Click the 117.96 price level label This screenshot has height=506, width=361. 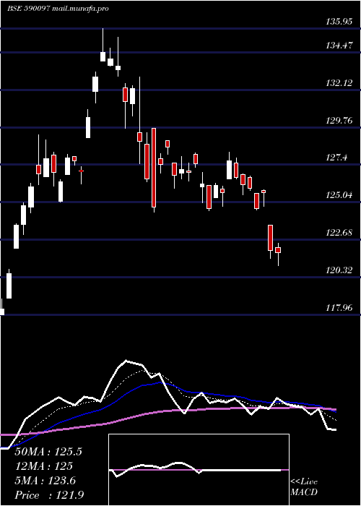[x=339, y=307]
